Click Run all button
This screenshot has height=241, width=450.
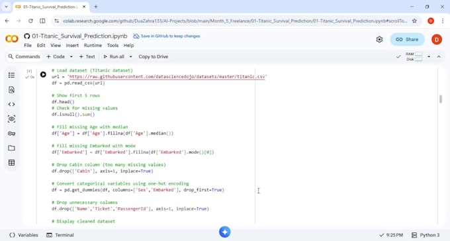[x=114, y=56]
